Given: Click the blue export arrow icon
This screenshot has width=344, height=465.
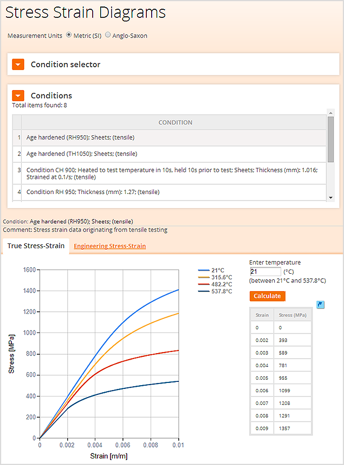Looking at the screenshot, I should (x=320, y=305).
